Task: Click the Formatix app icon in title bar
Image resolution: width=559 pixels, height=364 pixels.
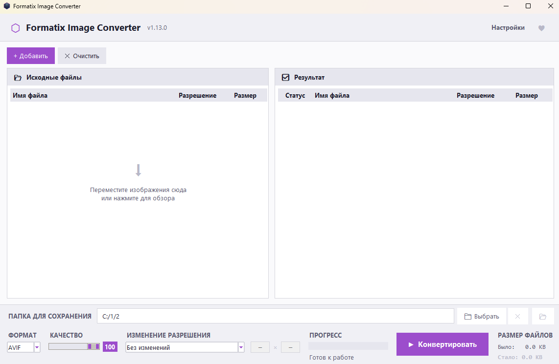Action: (7, 6)
